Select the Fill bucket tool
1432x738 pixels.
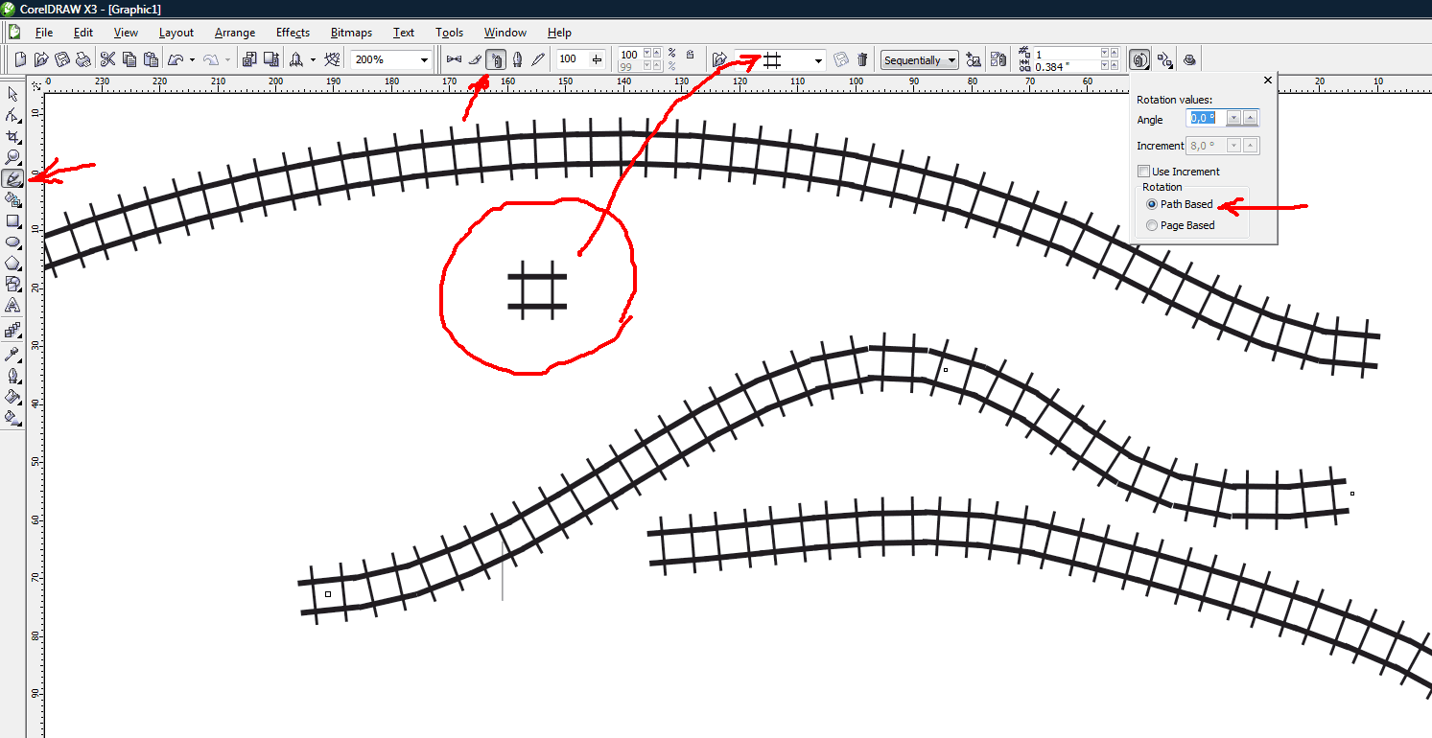(12, 397)
